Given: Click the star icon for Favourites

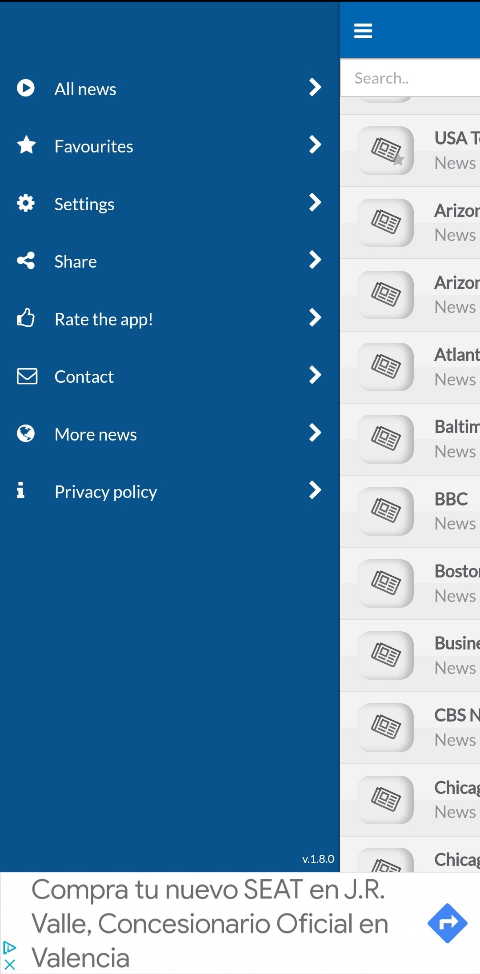Looking at the screenshot, I should 26,145.
